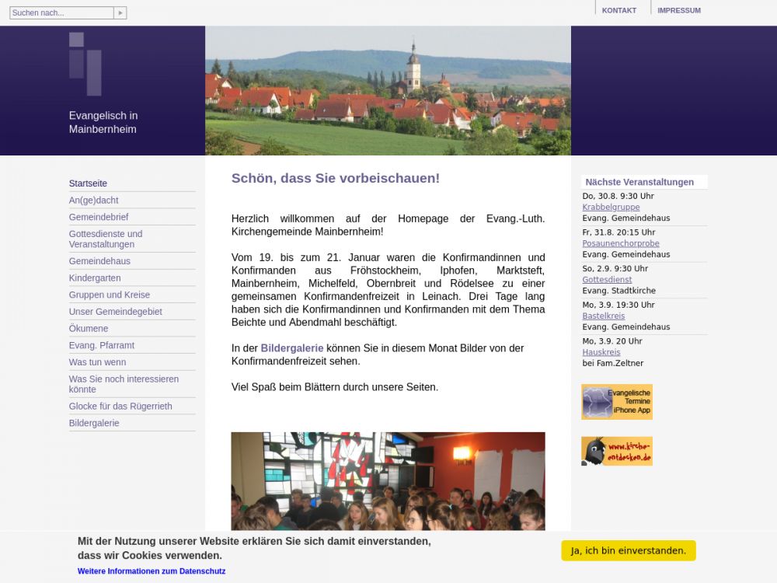Click the church logo icon in header
777x583 pixels.
[x=85, y=64]
